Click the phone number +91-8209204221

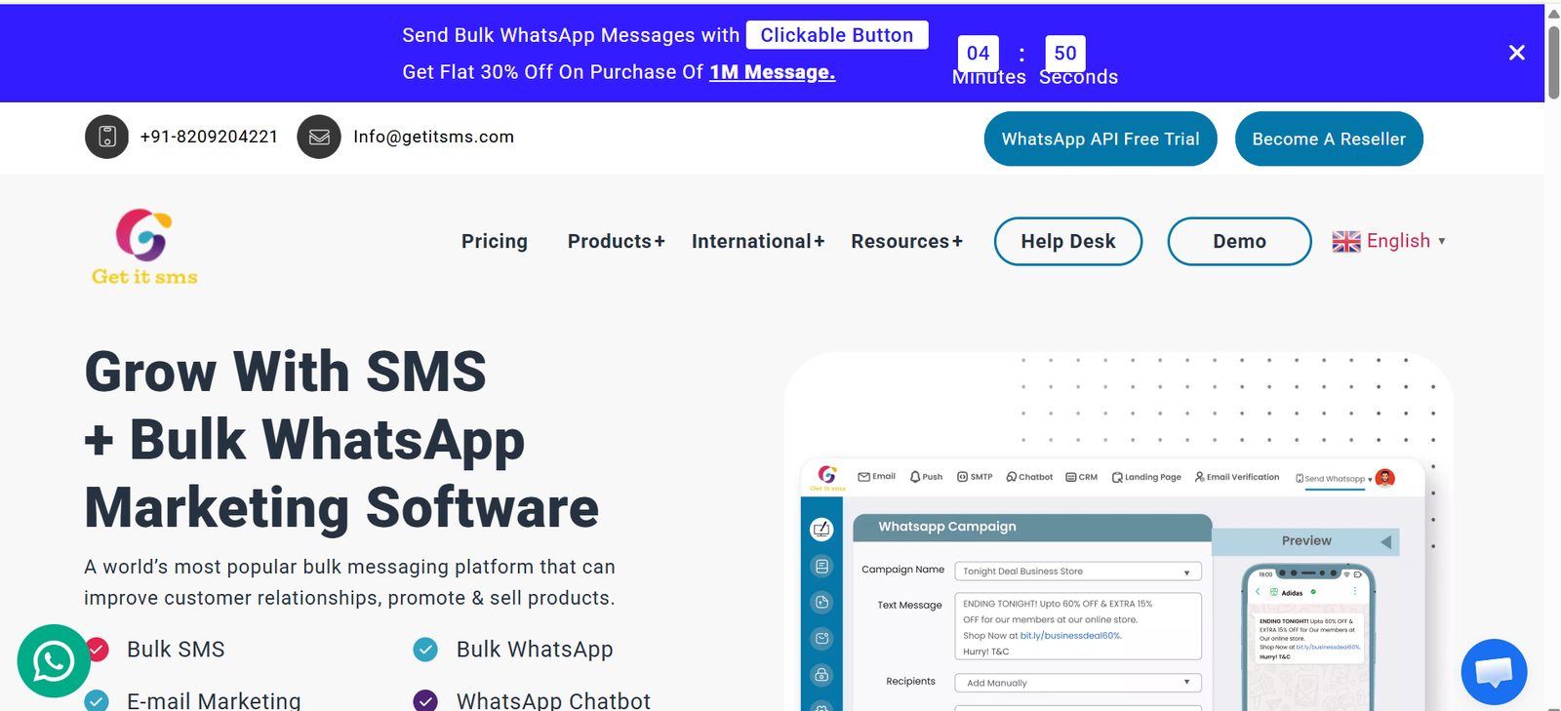209,137
